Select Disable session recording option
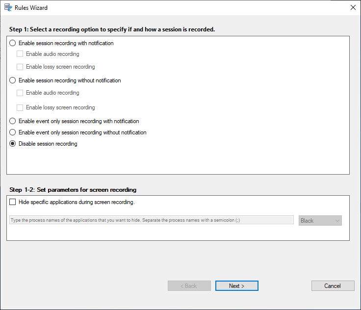The width and height of the screenshot is (361, 310). click(x=13, y=144)
